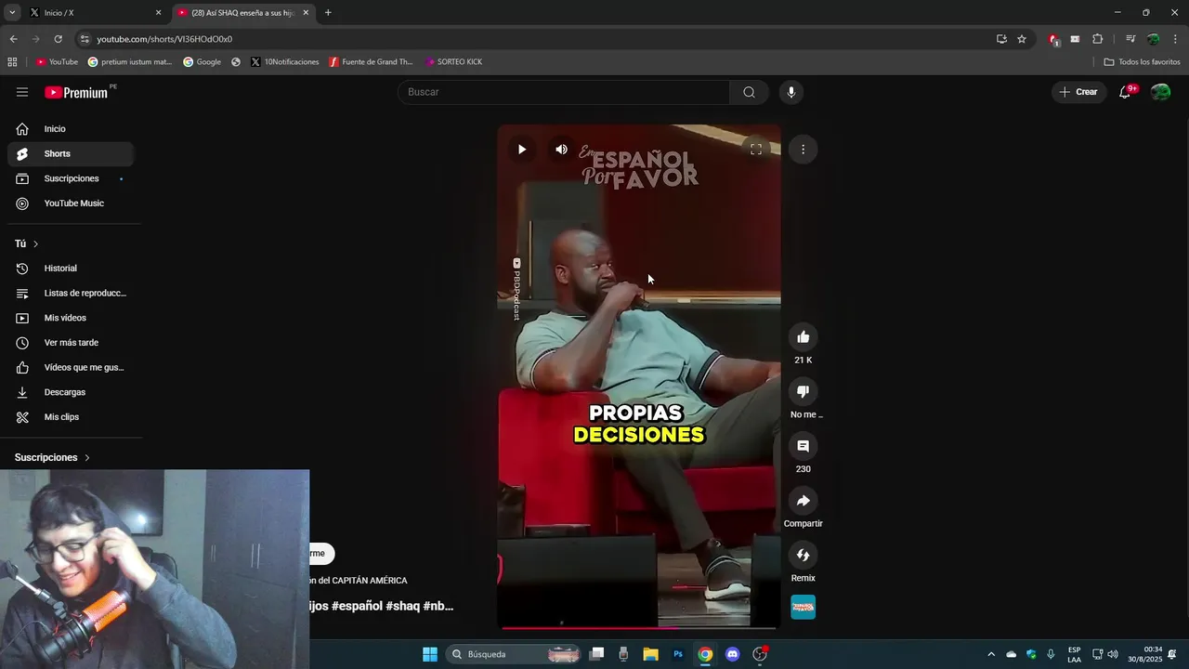Open Chrome three-dot menu
Image resolution: width=1189 pixels, height=669 pixels.
pyautogui.click(x=1176, y=39)
